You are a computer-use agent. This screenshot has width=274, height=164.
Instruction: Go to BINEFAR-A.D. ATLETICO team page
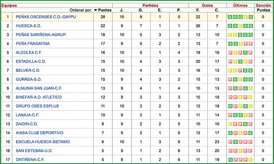tap(38, 97)
